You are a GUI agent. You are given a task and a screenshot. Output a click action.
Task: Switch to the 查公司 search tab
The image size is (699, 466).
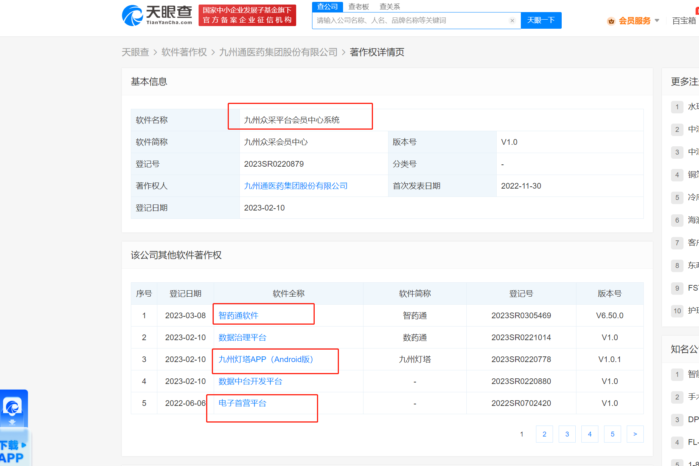[x=327, y=7]
